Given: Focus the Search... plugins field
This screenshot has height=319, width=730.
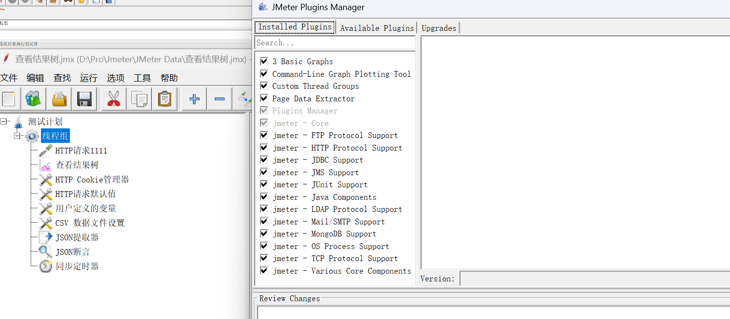Looking at the screenshot, I should (x=335, y=42).
